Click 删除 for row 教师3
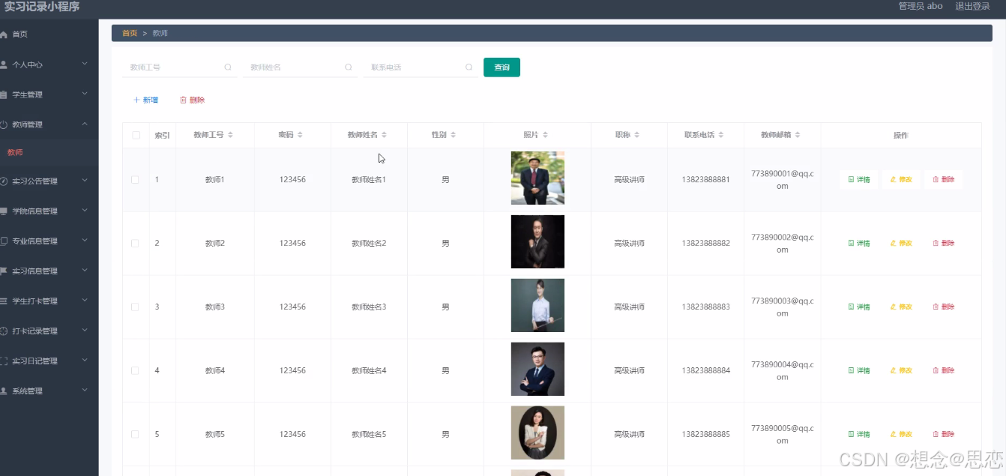The image size is (1006, 476). pos(943,307)
